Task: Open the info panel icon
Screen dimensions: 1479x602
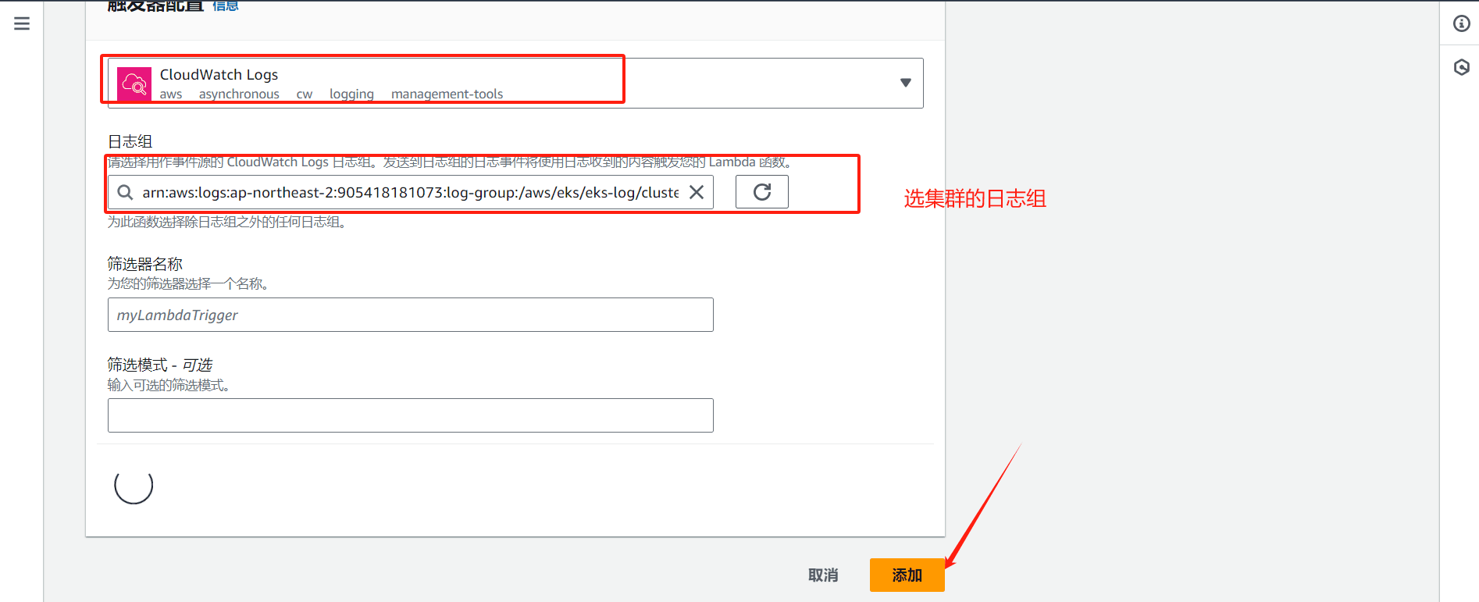Action: [x=1462, y=23]
